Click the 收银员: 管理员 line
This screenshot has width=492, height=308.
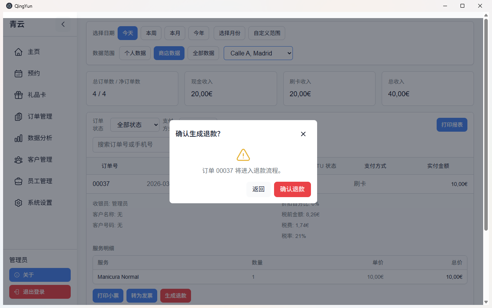[110, 204]
